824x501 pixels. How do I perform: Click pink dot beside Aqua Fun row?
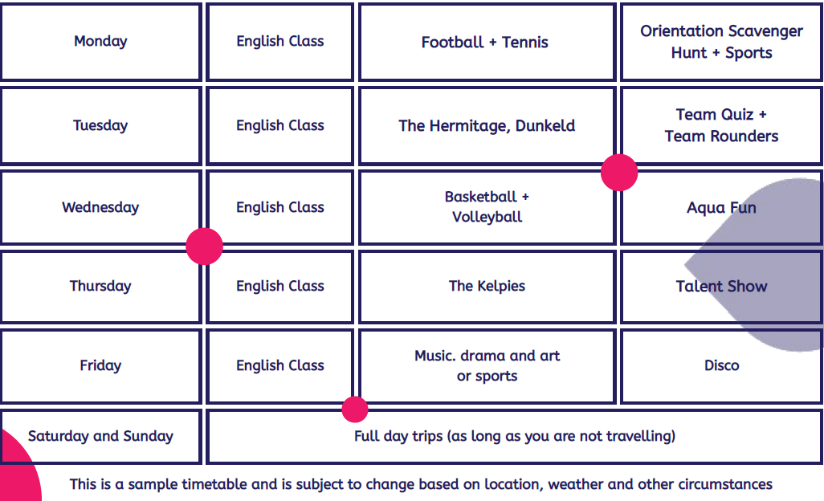[x=619, y=173]
